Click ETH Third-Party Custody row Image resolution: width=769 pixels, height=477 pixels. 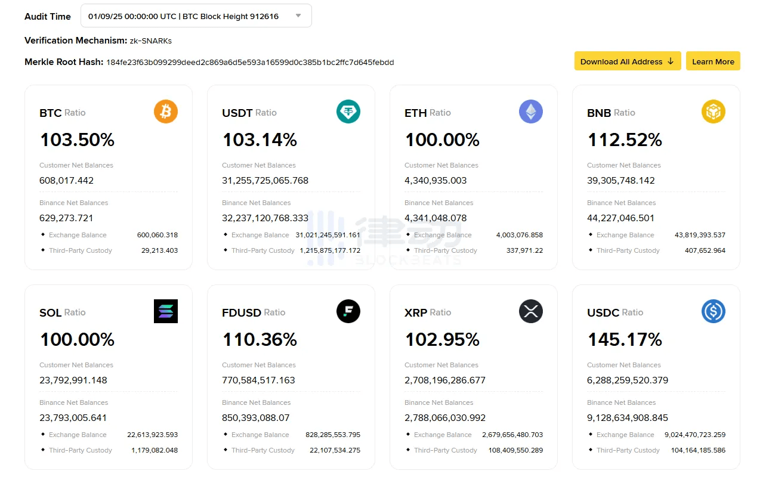click(474, 250)
